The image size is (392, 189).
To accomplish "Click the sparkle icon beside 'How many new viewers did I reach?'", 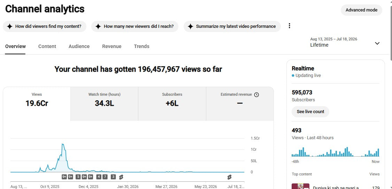I will 98,26.
